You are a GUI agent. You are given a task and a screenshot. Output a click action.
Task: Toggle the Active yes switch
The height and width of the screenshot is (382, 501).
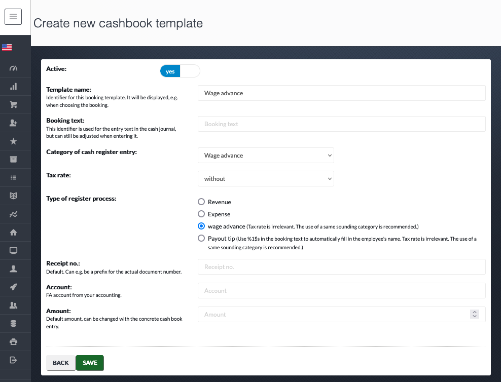click(x=180, y=71)
